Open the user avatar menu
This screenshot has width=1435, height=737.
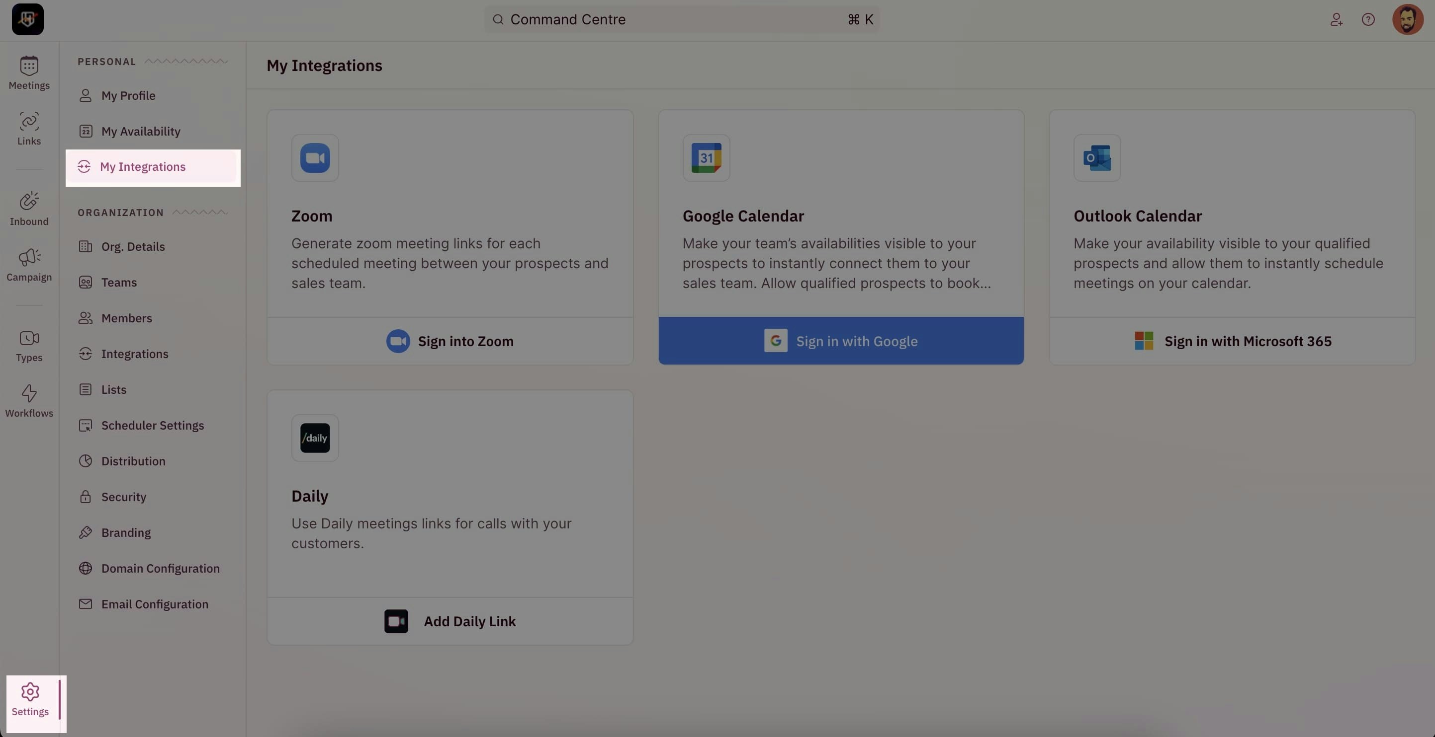coord(1408,19)
